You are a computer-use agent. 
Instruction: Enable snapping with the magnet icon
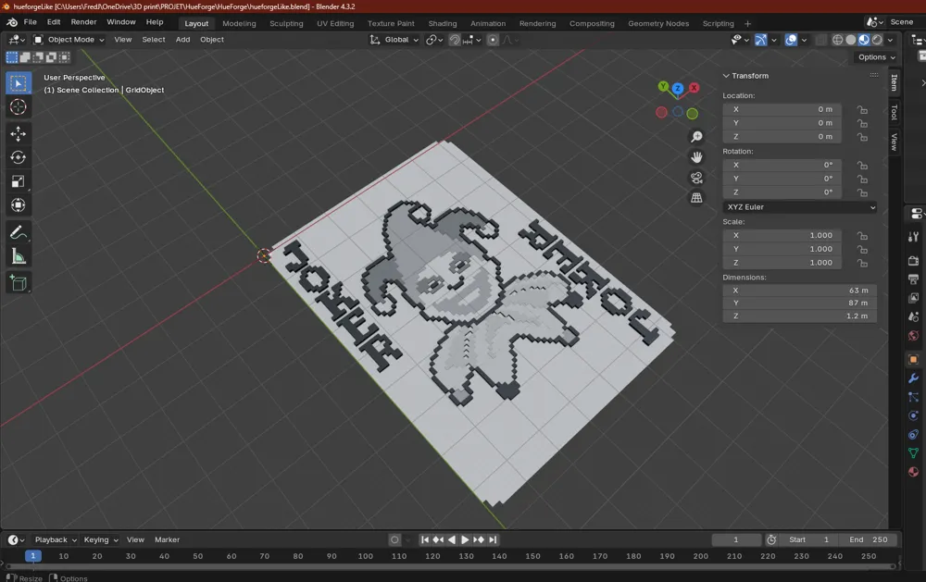point(455,40)
